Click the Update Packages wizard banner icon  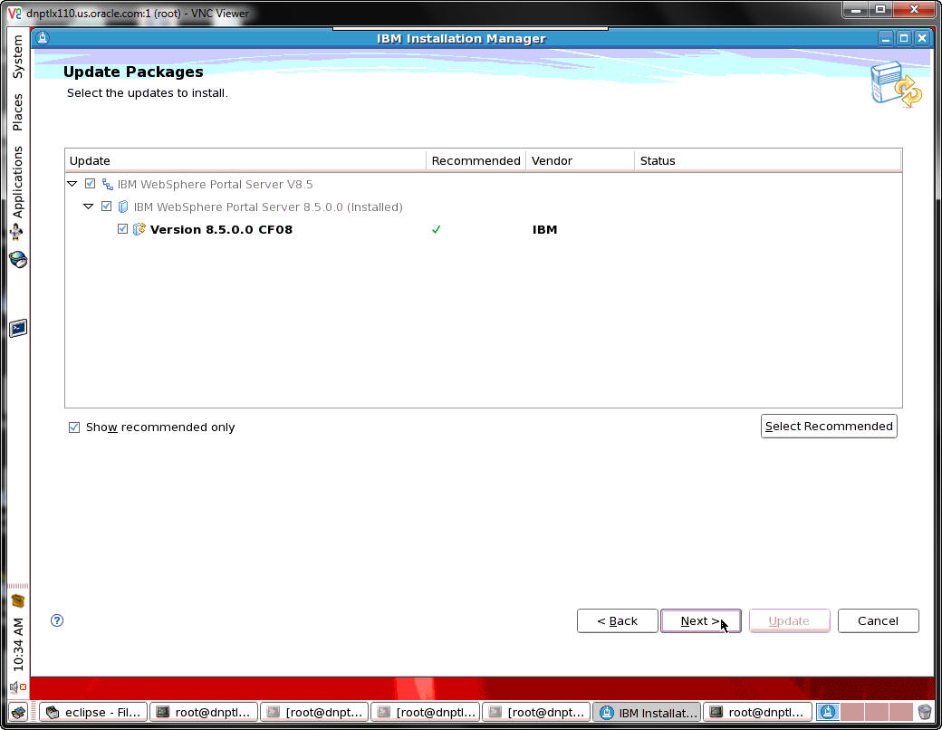896,84
